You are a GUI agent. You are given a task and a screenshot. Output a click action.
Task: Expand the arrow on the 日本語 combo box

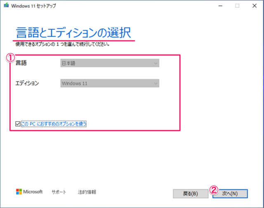click(155, 63)
